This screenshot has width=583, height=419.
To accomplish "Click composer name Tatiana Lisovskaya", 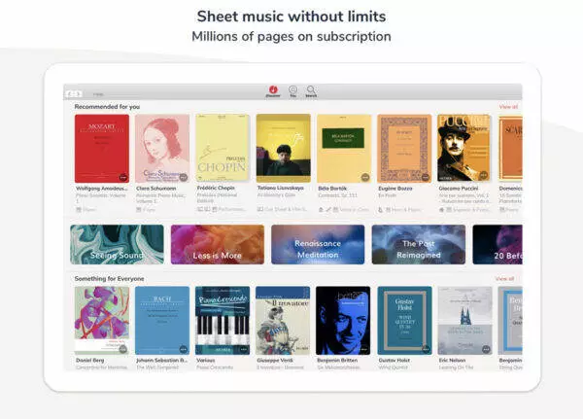I will point(281,188).
